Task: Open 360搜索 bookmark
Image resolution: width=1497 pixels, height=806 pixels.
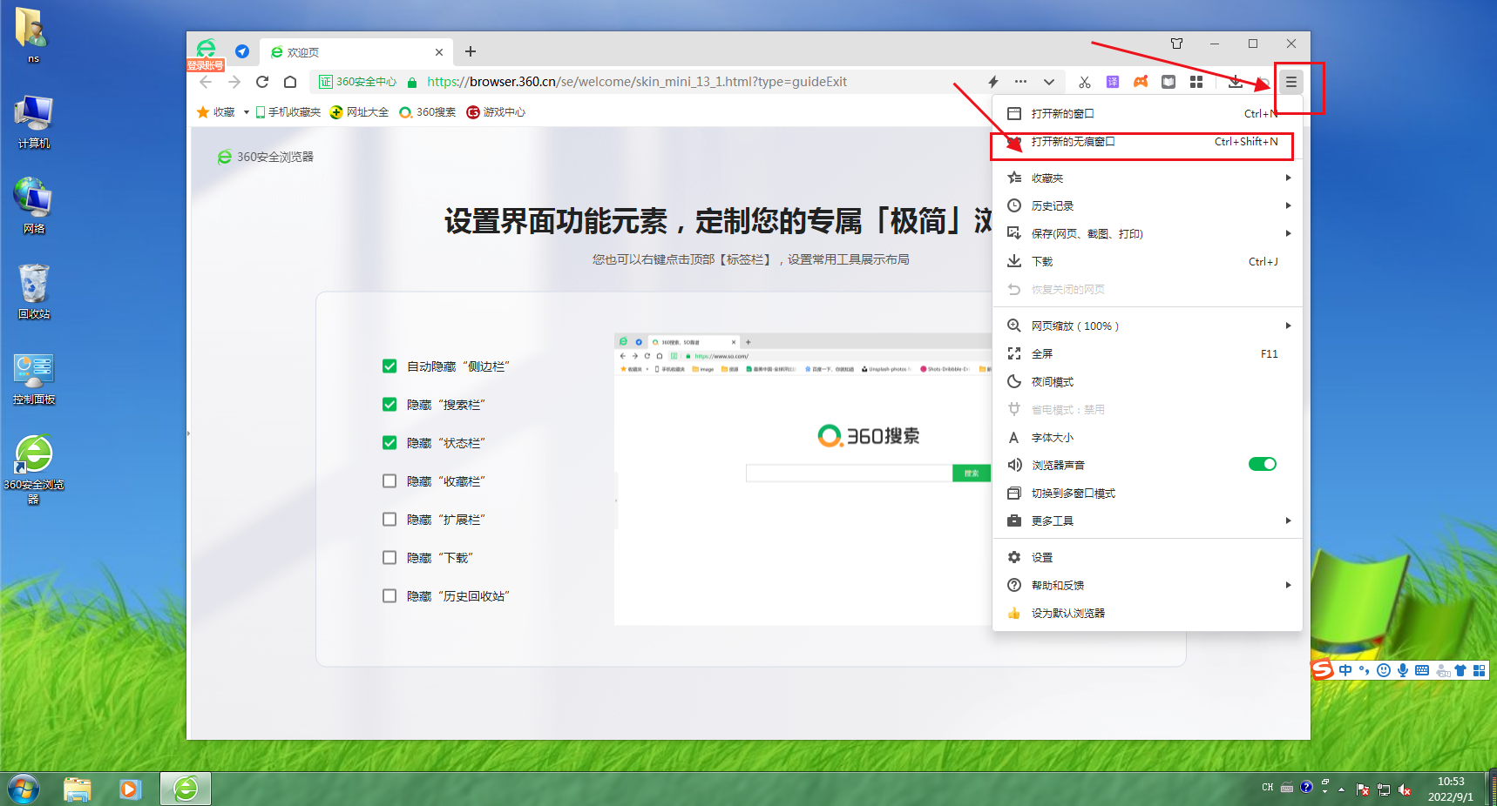Action: click(427, 112)
